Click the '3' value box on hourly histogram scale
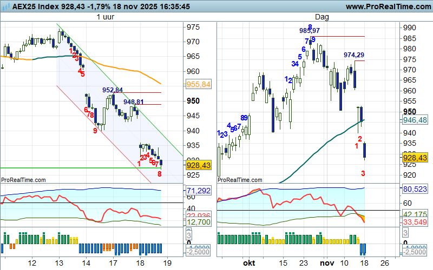Viewport: 433px width, 270px height. 189,235
